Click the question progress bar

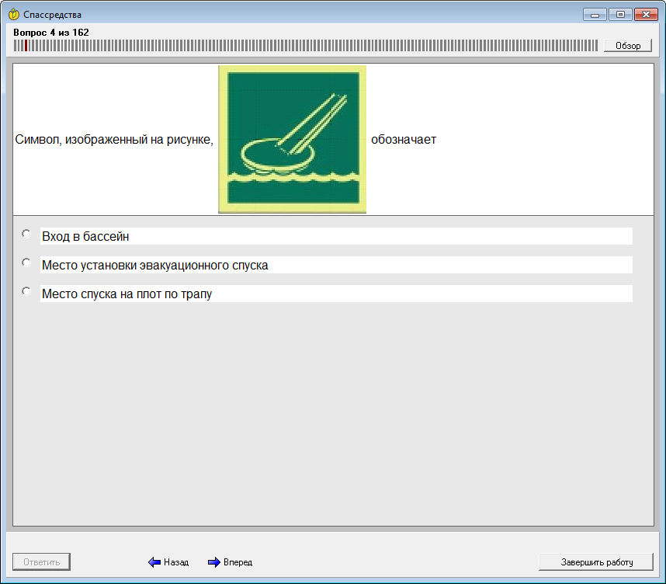[x=307, y=46]
